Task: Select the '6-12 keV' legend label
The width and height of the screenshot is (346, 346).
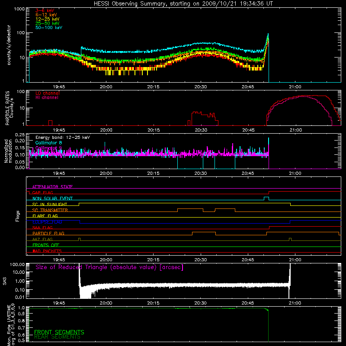Action: click(46, 15)
